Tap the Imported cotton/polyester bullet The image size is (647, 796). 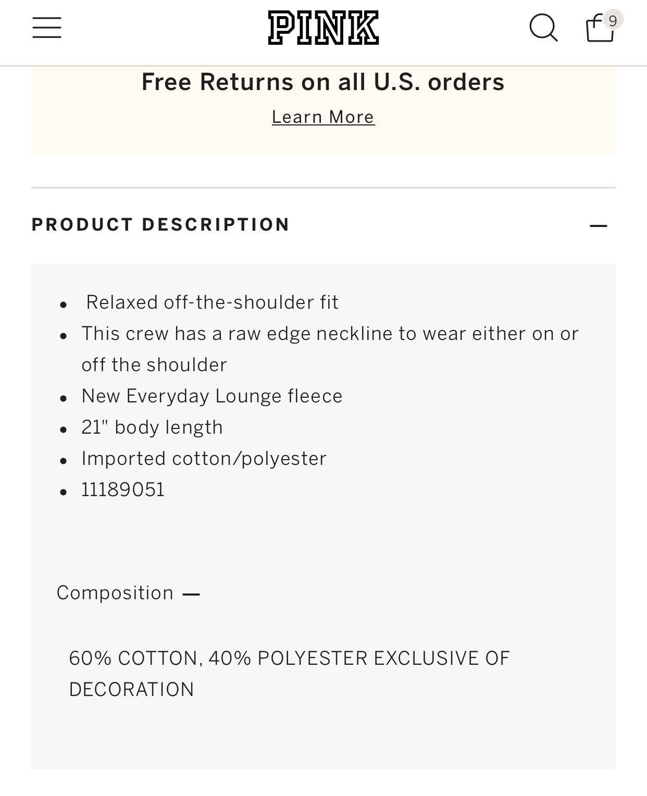tap(204, 459)
